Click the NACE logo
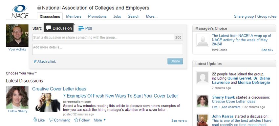This screenshot has width=279, height=126. pos(20,12)
